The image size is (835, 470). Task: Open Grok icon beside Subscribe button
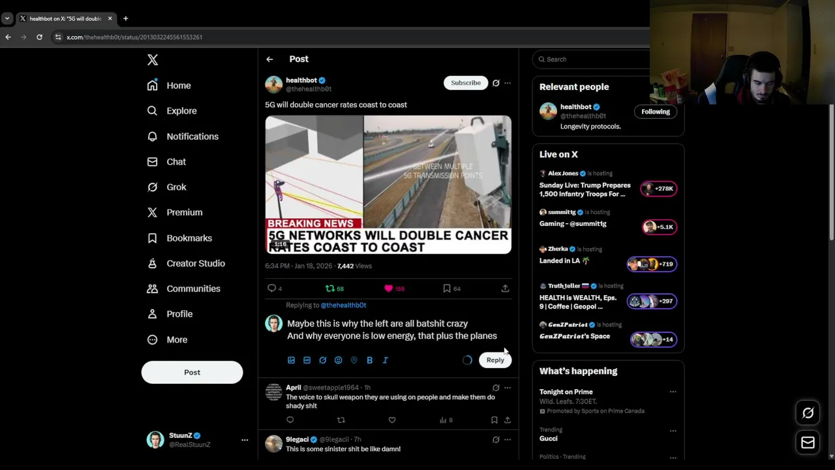click(496, 83)
